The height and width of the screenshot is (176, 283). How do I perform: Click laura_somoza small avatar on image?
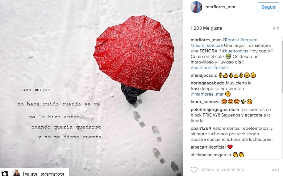17,173
